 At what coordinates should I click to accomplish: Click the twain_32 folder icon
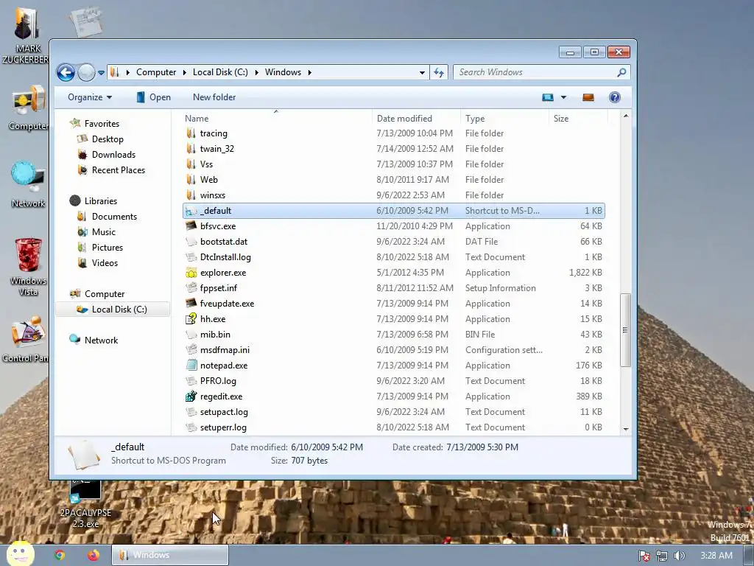coord(191,149)
